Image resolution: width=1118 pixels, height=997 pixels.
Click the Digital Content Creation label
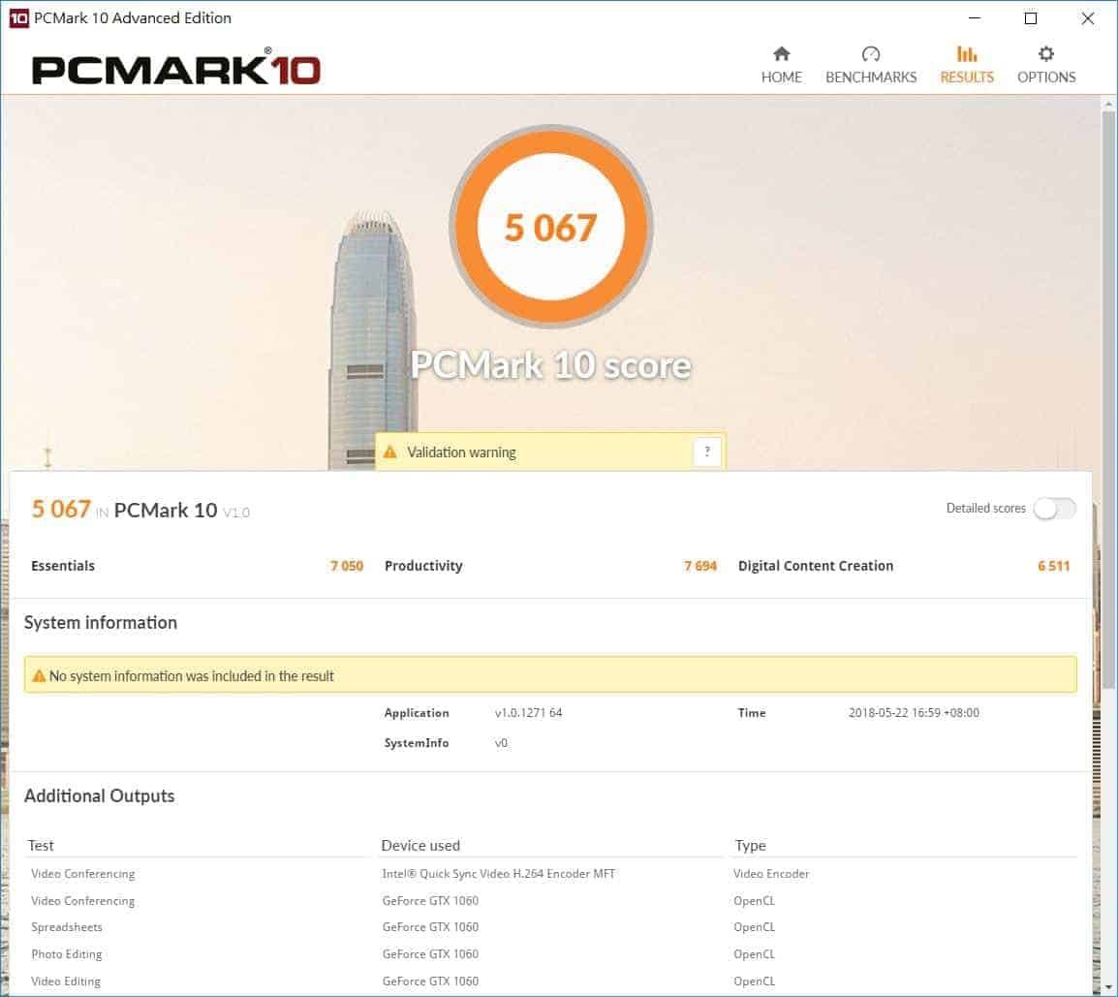point(816,566)
